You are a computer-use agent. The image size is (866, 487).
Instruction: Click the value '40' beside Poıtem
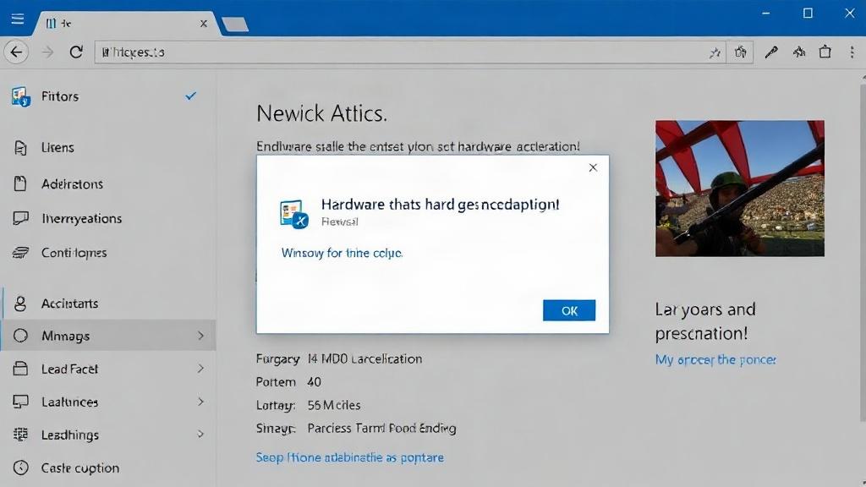(315, 382)
